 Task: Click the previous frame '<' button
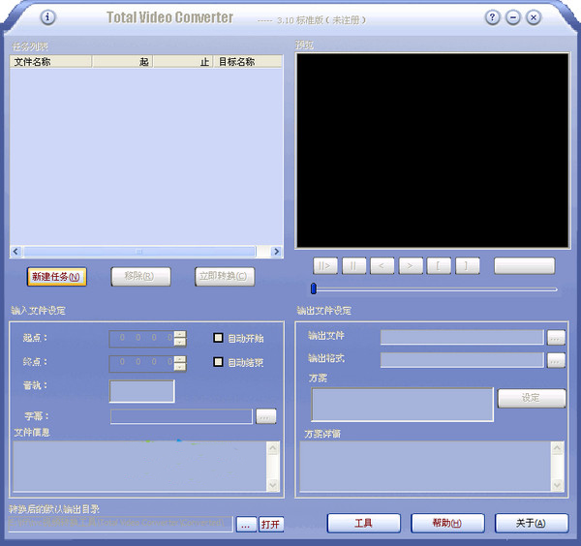coord(382,265)
